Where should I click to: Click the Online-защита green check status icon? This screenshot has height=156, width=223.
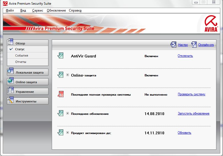[61, 75]
